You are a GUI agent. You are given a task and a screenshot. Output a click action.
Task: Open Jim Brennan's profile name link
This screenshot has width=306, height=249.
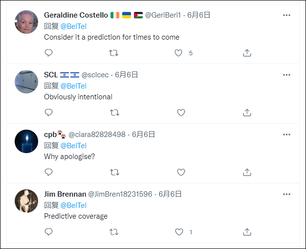65,194
